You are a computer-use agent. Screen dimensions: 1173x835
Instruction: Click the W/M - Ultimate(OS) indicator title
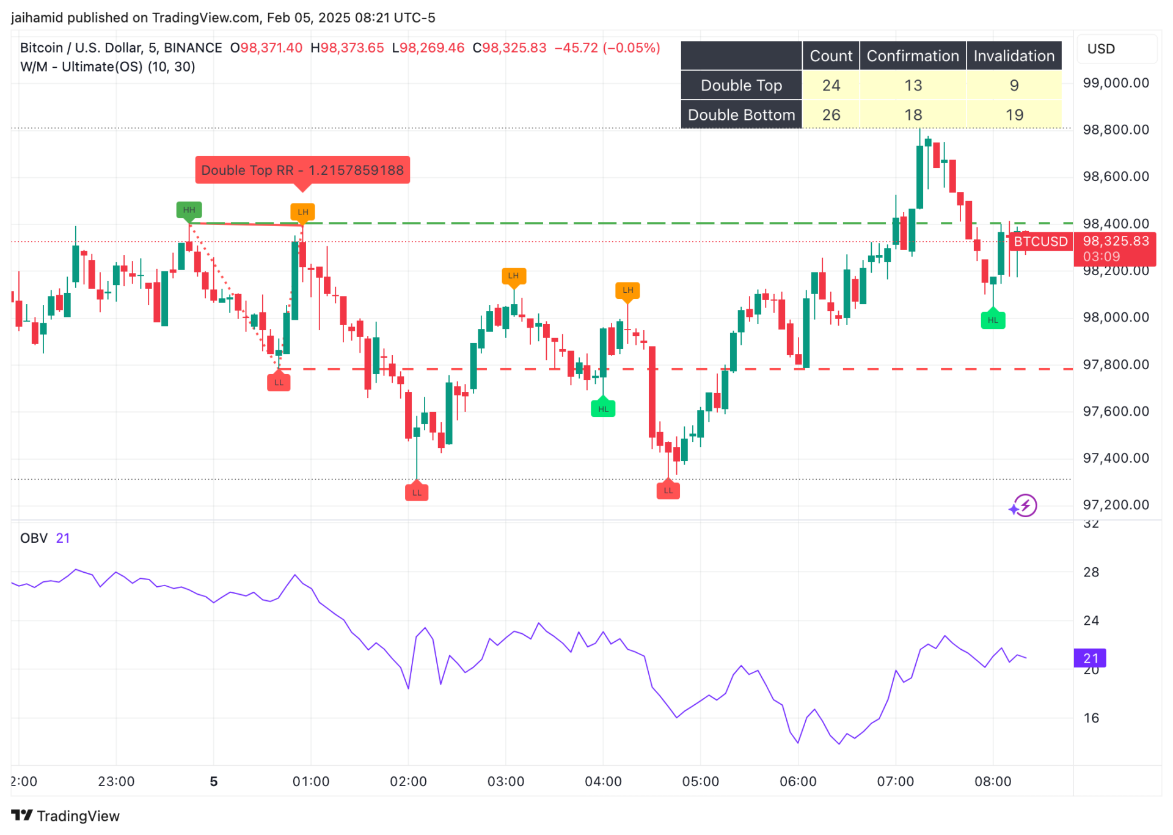coord(108,67)
